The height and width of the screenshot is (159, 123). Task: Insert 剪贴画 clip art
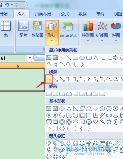(x=37, y=29)
